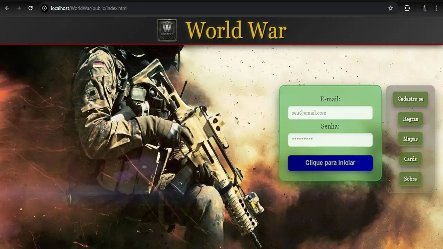Click the browser forward arrow

pyautogui.click(x=19, y=8)
